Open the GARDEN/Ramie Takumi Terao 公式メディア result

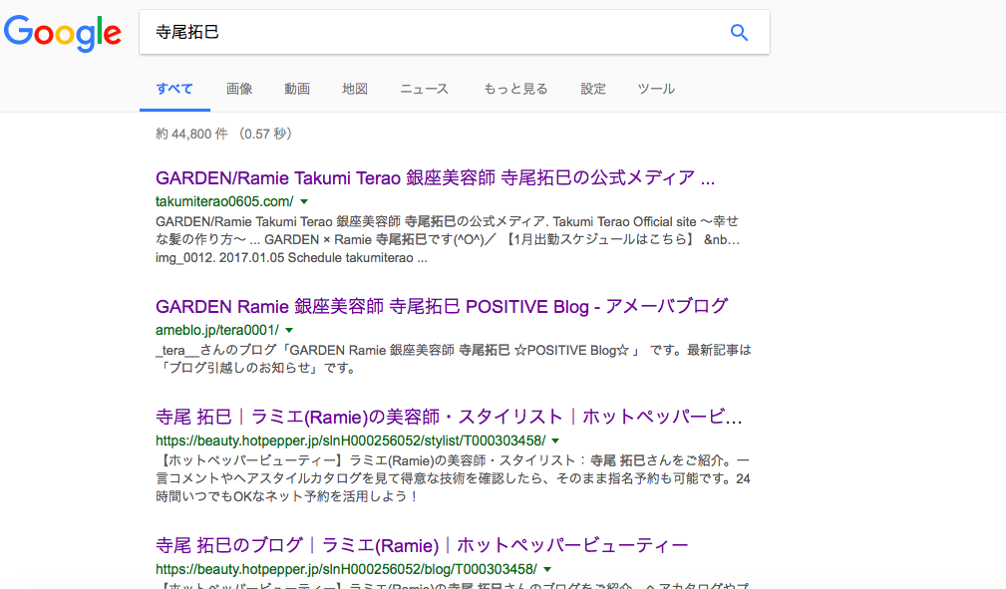436,178
